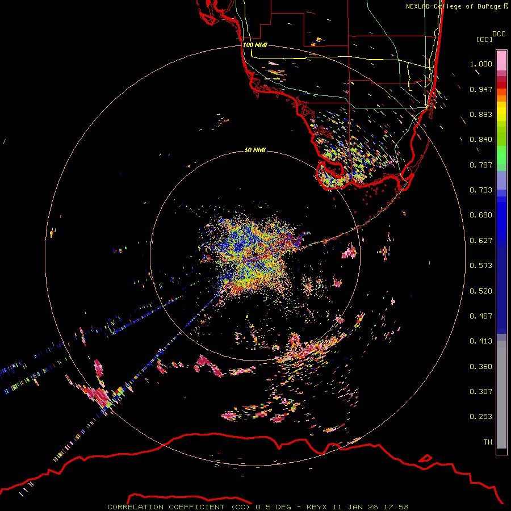Click the light pink segment of the color bar
The width and height of the screenshot is (511, 511).
501,60
